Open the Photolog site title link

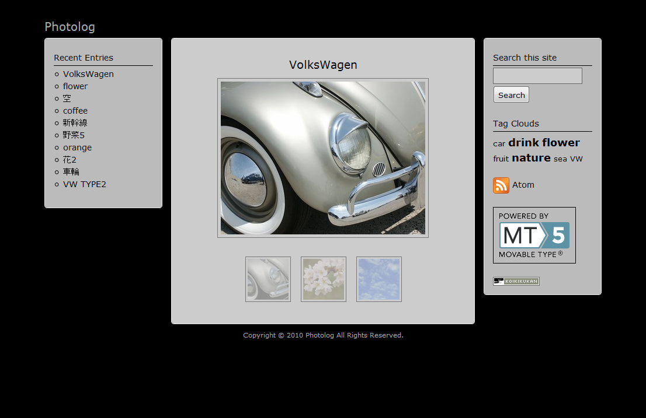pos(70,27)
